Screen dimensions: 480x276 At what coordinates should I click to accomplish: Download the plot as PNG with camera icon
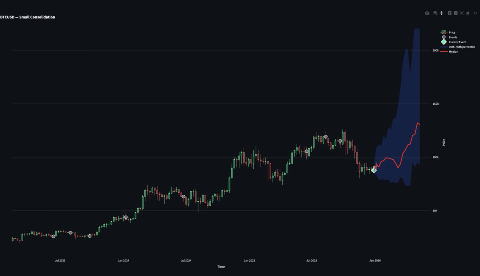coord(427,13)
